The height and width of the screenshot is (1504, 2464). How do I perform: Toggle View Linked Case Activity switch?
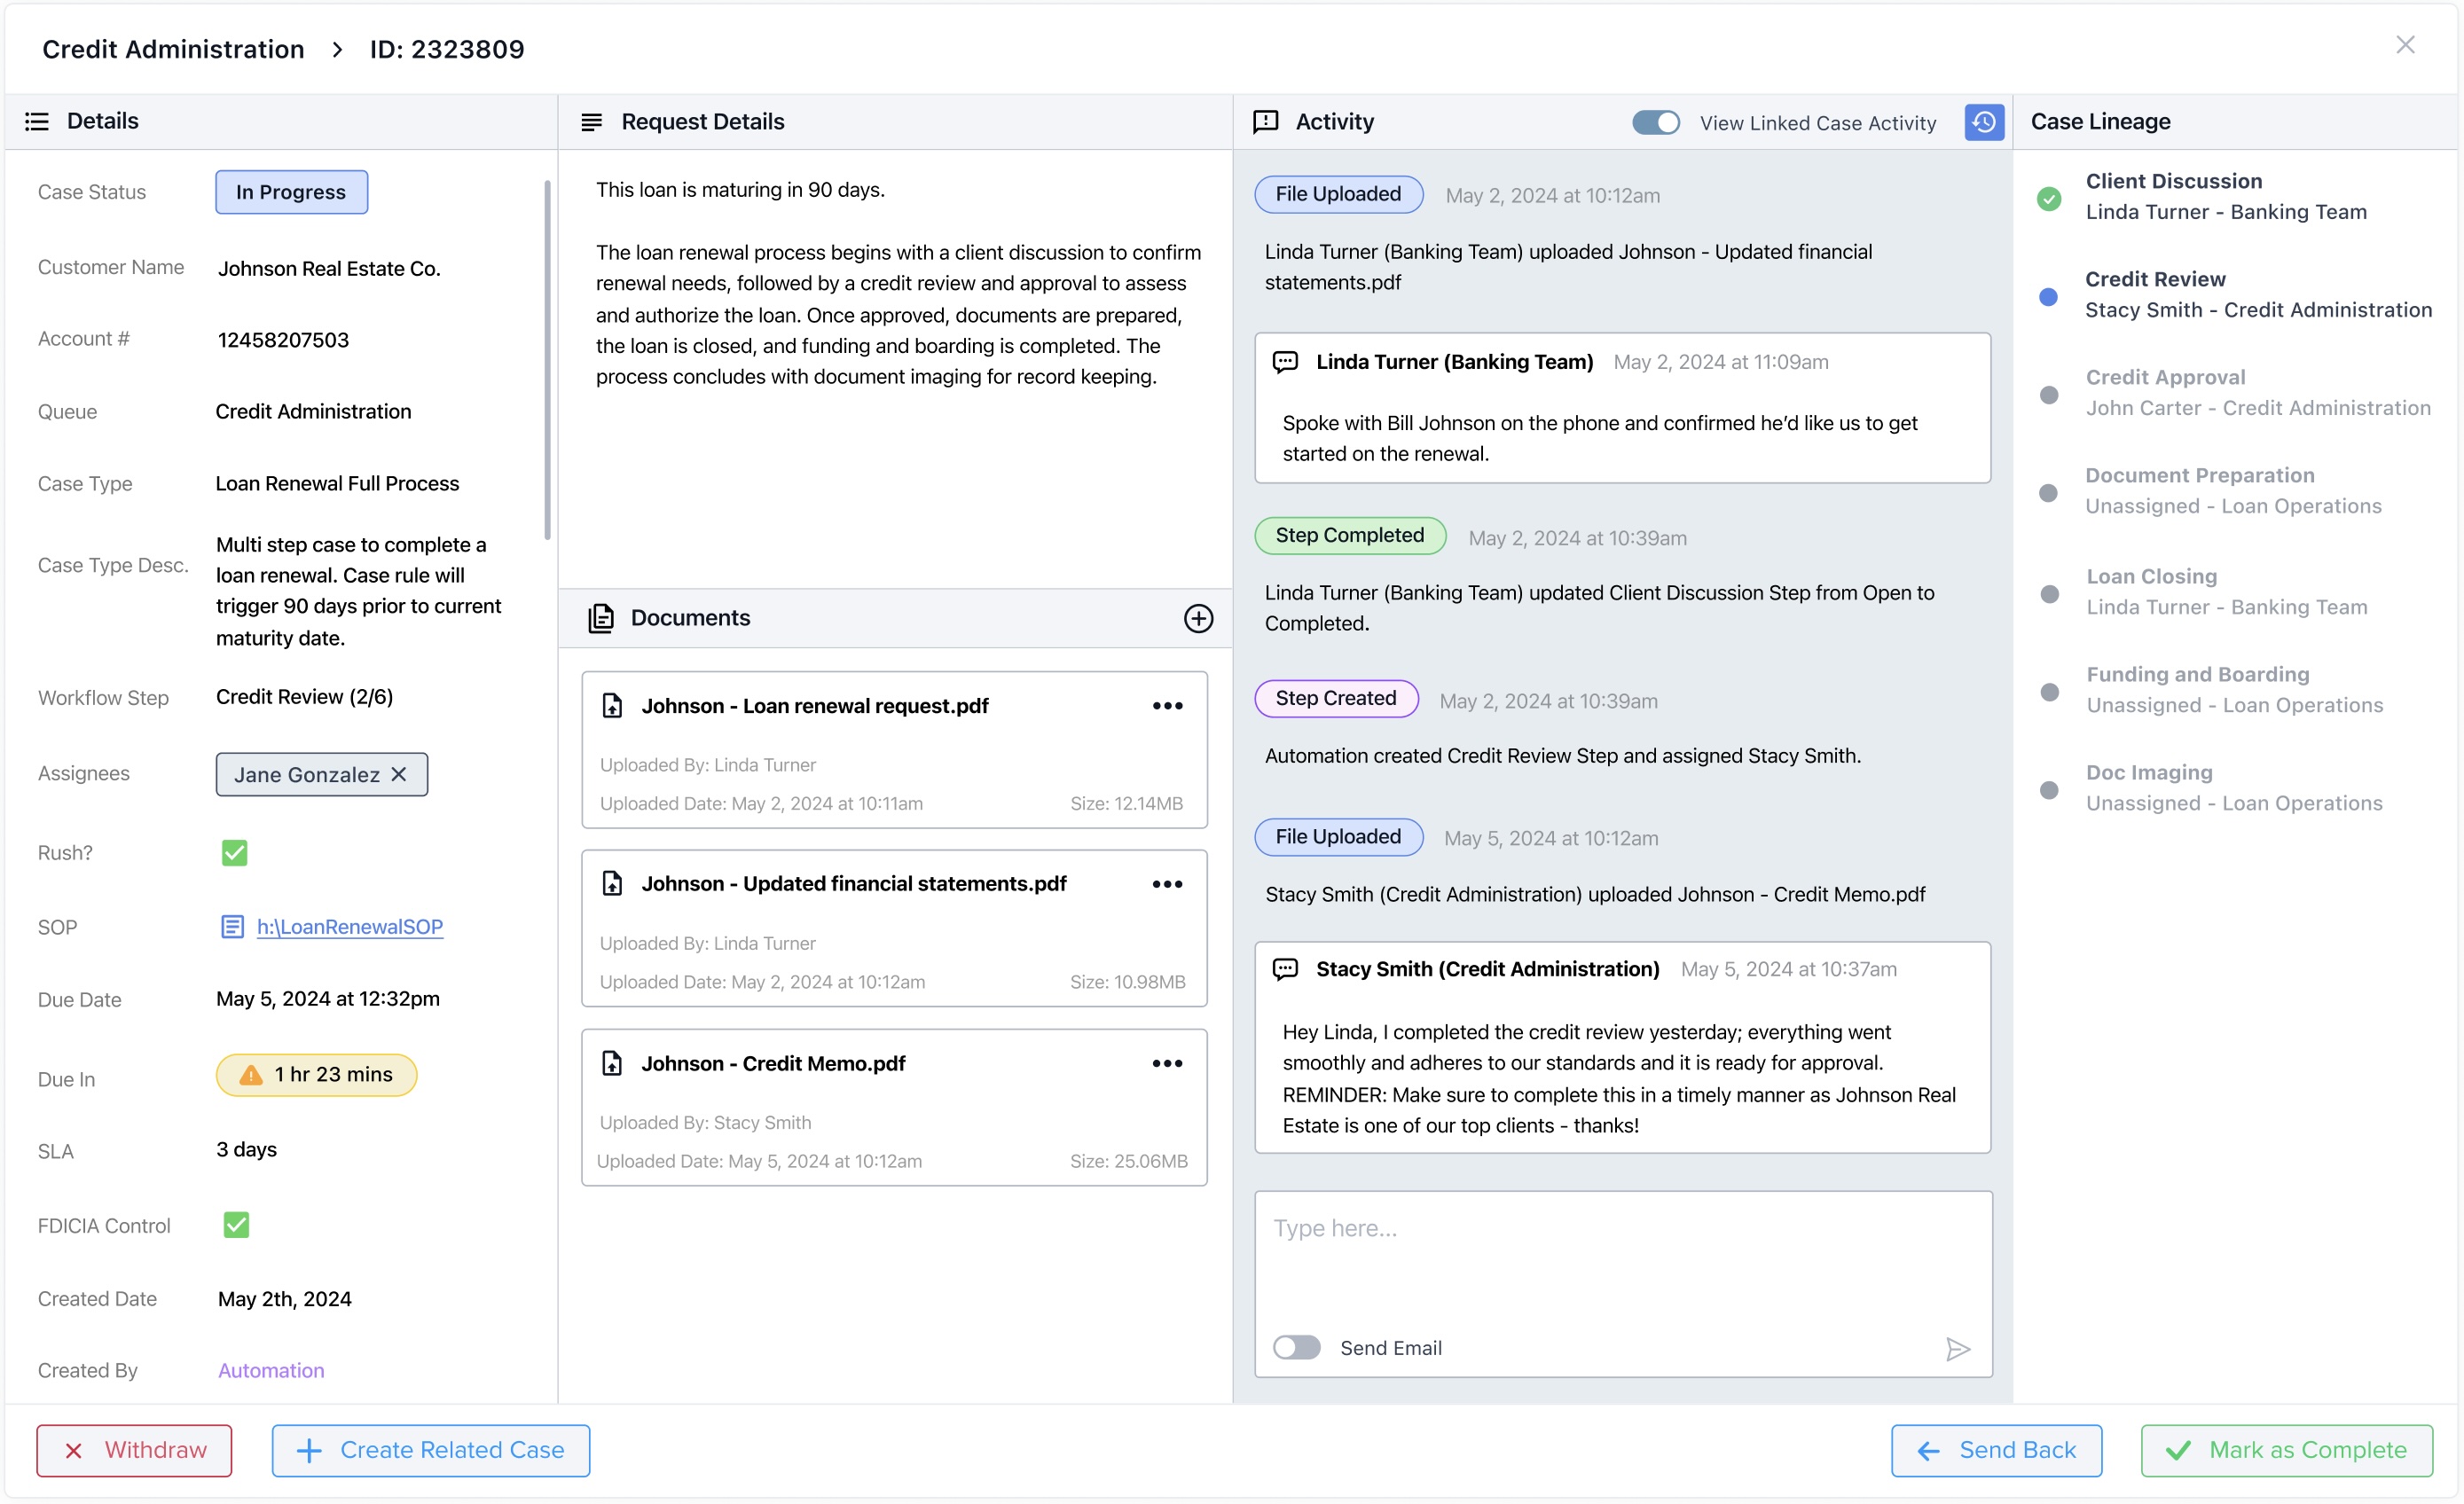[x=1655, y=122]
